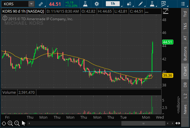Open the chart line study icon
Image resolution: width=190 pixels, height=128 pixels.
(x=163, y=4)
